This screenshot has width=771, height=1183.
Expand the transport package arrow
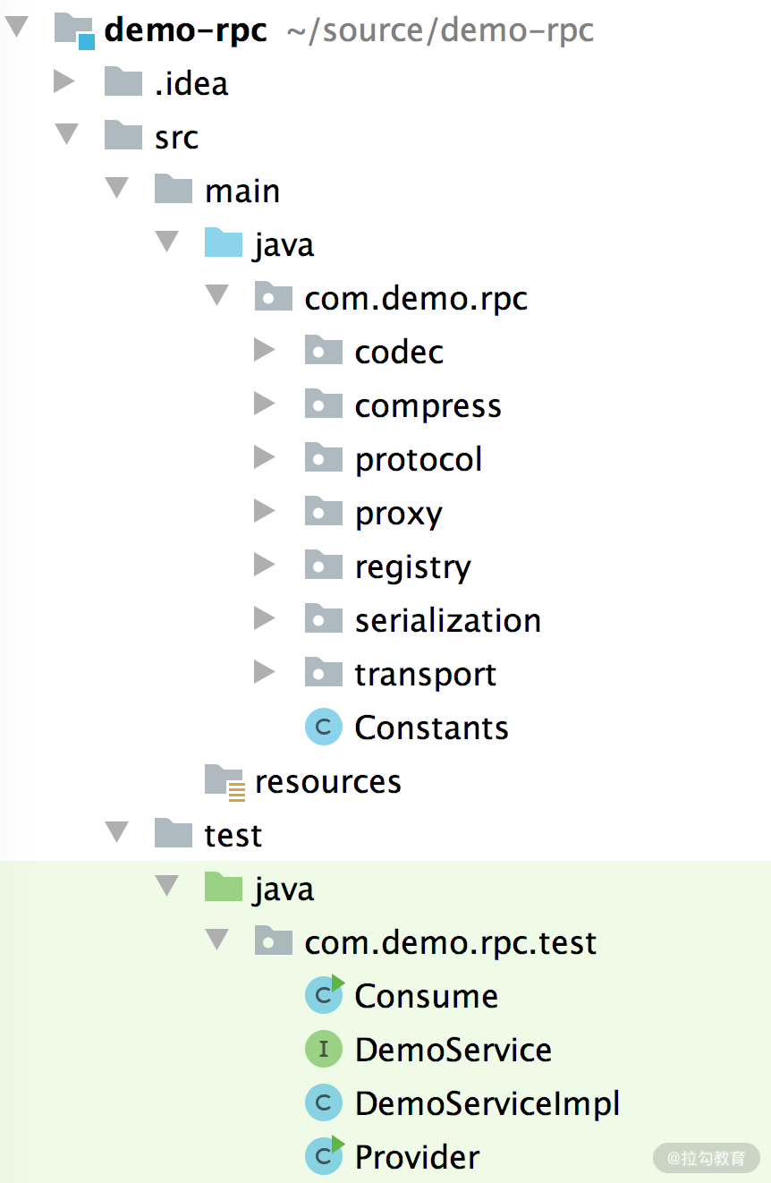click(x=264, y=673)
